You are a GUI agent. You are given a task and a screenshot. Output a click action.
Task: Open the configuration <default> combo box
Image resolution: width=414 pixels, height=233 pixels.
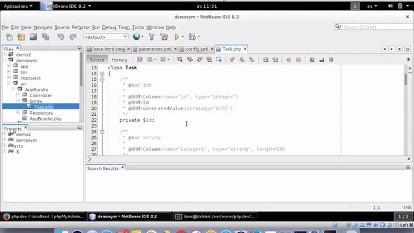[x=106, y=37]
